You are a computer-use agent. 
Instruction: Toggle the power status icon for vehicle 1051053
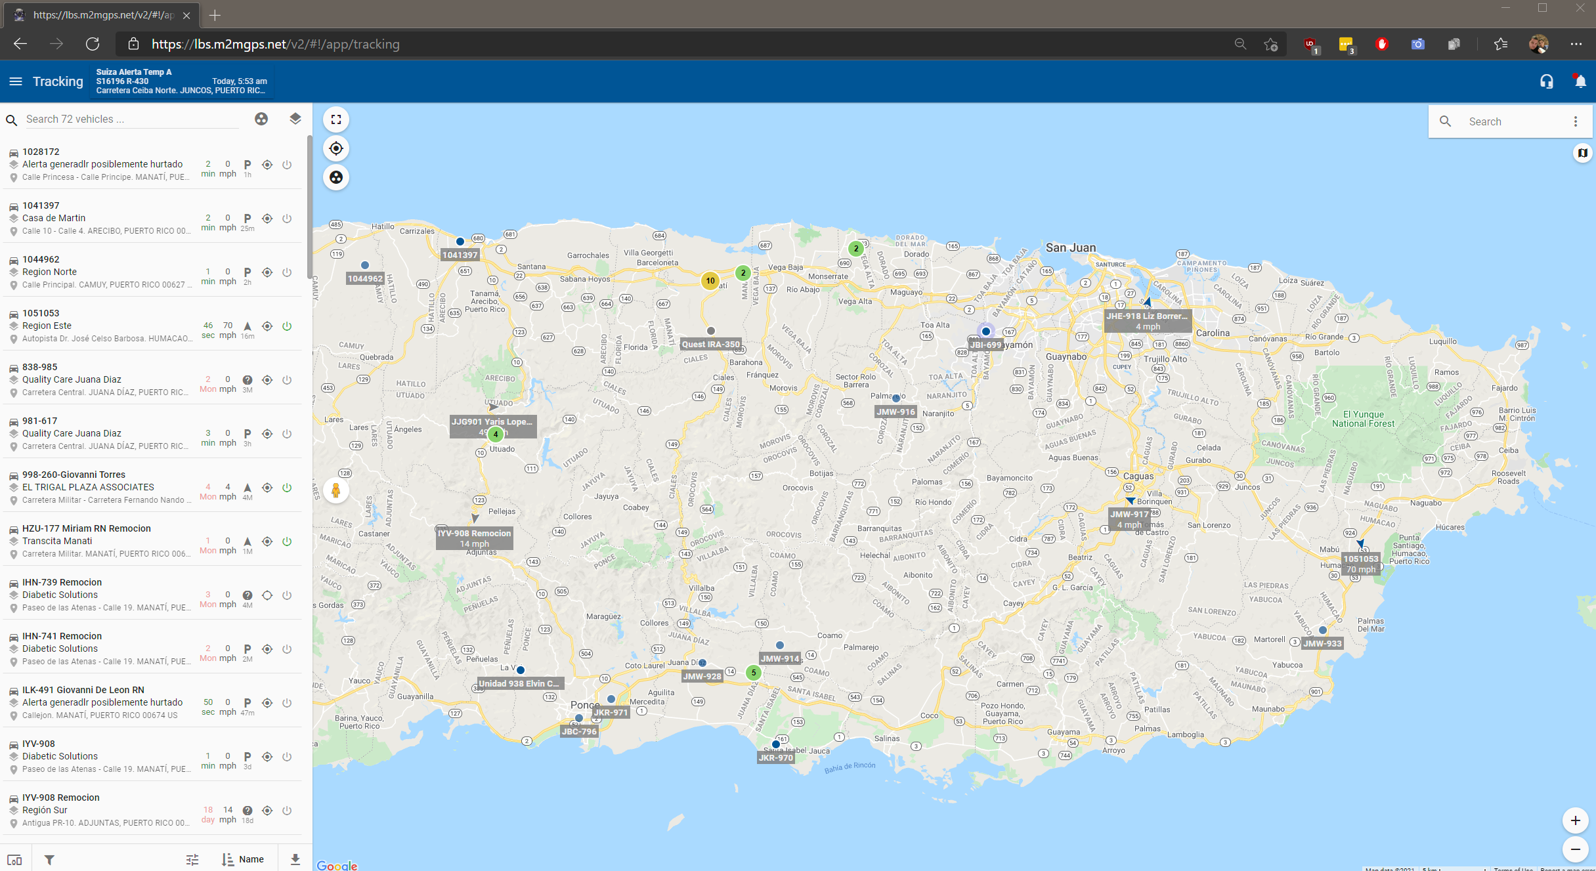click(287, 326)
